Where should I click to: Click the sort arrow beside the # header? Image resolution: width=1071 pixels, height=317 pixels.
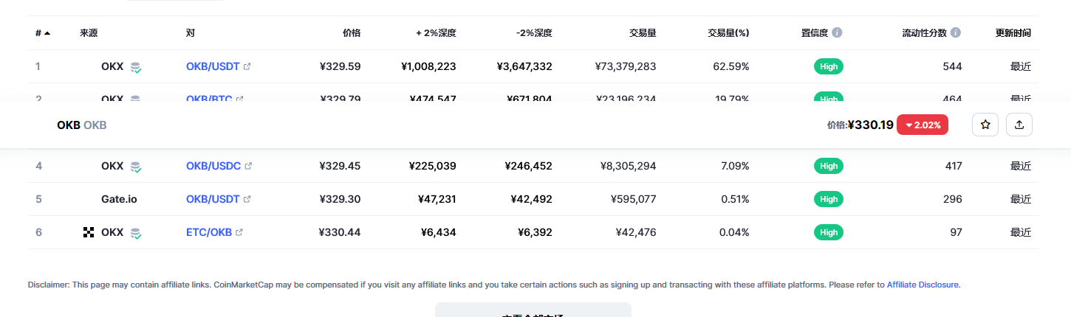click(47, 33)
